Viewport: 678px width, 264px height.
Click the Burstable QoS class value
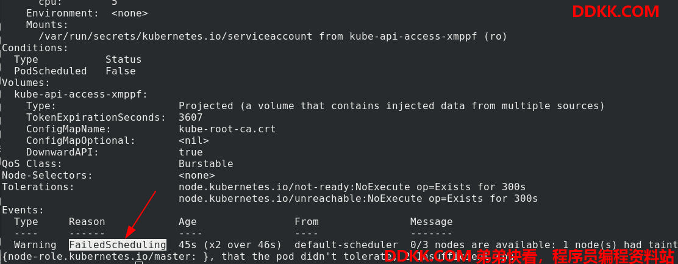pyautogui.click(x=206, y=164)
